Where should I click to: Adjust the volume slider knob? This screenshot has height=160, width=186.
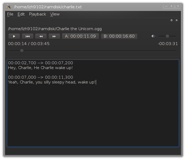167,36
